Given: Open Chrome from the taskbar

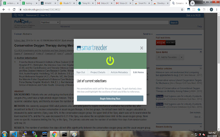Looking at the screenshot, I should [x=55, y=134].
